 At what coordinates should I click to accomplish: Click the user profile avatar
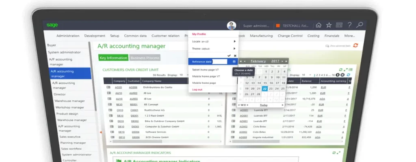point(231,26)
